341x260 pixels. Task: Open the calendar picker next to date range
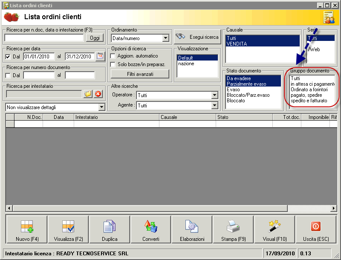click(100, 56)
